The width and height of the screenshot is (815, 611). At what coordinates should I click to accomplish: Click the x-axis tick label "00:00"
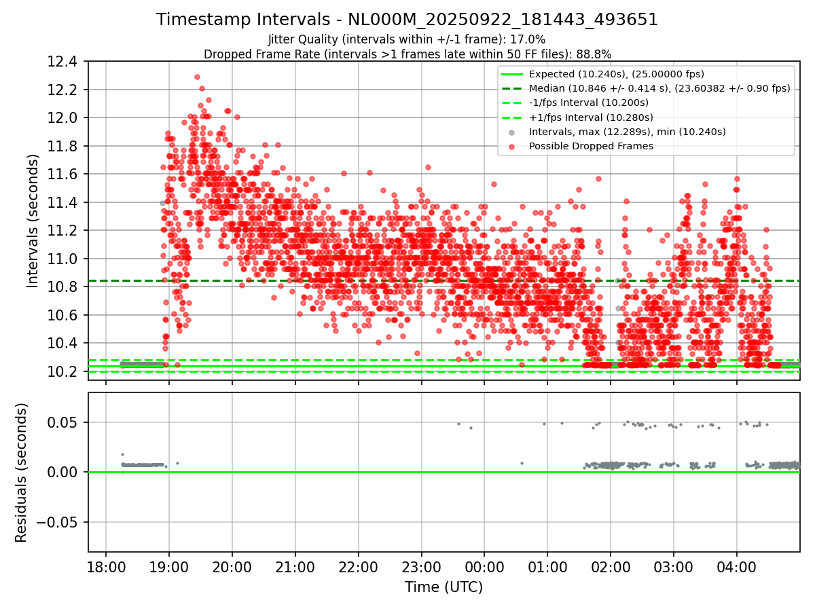[x=484, y=567]
